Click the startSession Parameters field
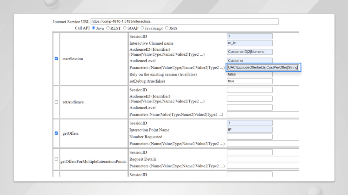348x195 pixels. pos(263,67)
